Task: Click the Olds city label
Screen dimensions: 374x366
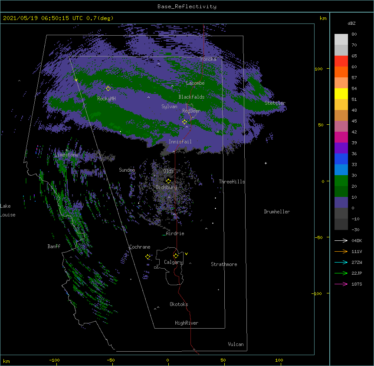Action: pyautogui.click(x=168, y=171)
